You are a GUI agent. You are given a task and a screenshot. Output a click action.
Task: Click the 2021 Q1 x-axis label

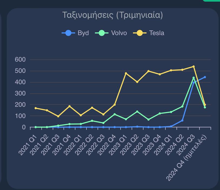[x=28, y=145]
